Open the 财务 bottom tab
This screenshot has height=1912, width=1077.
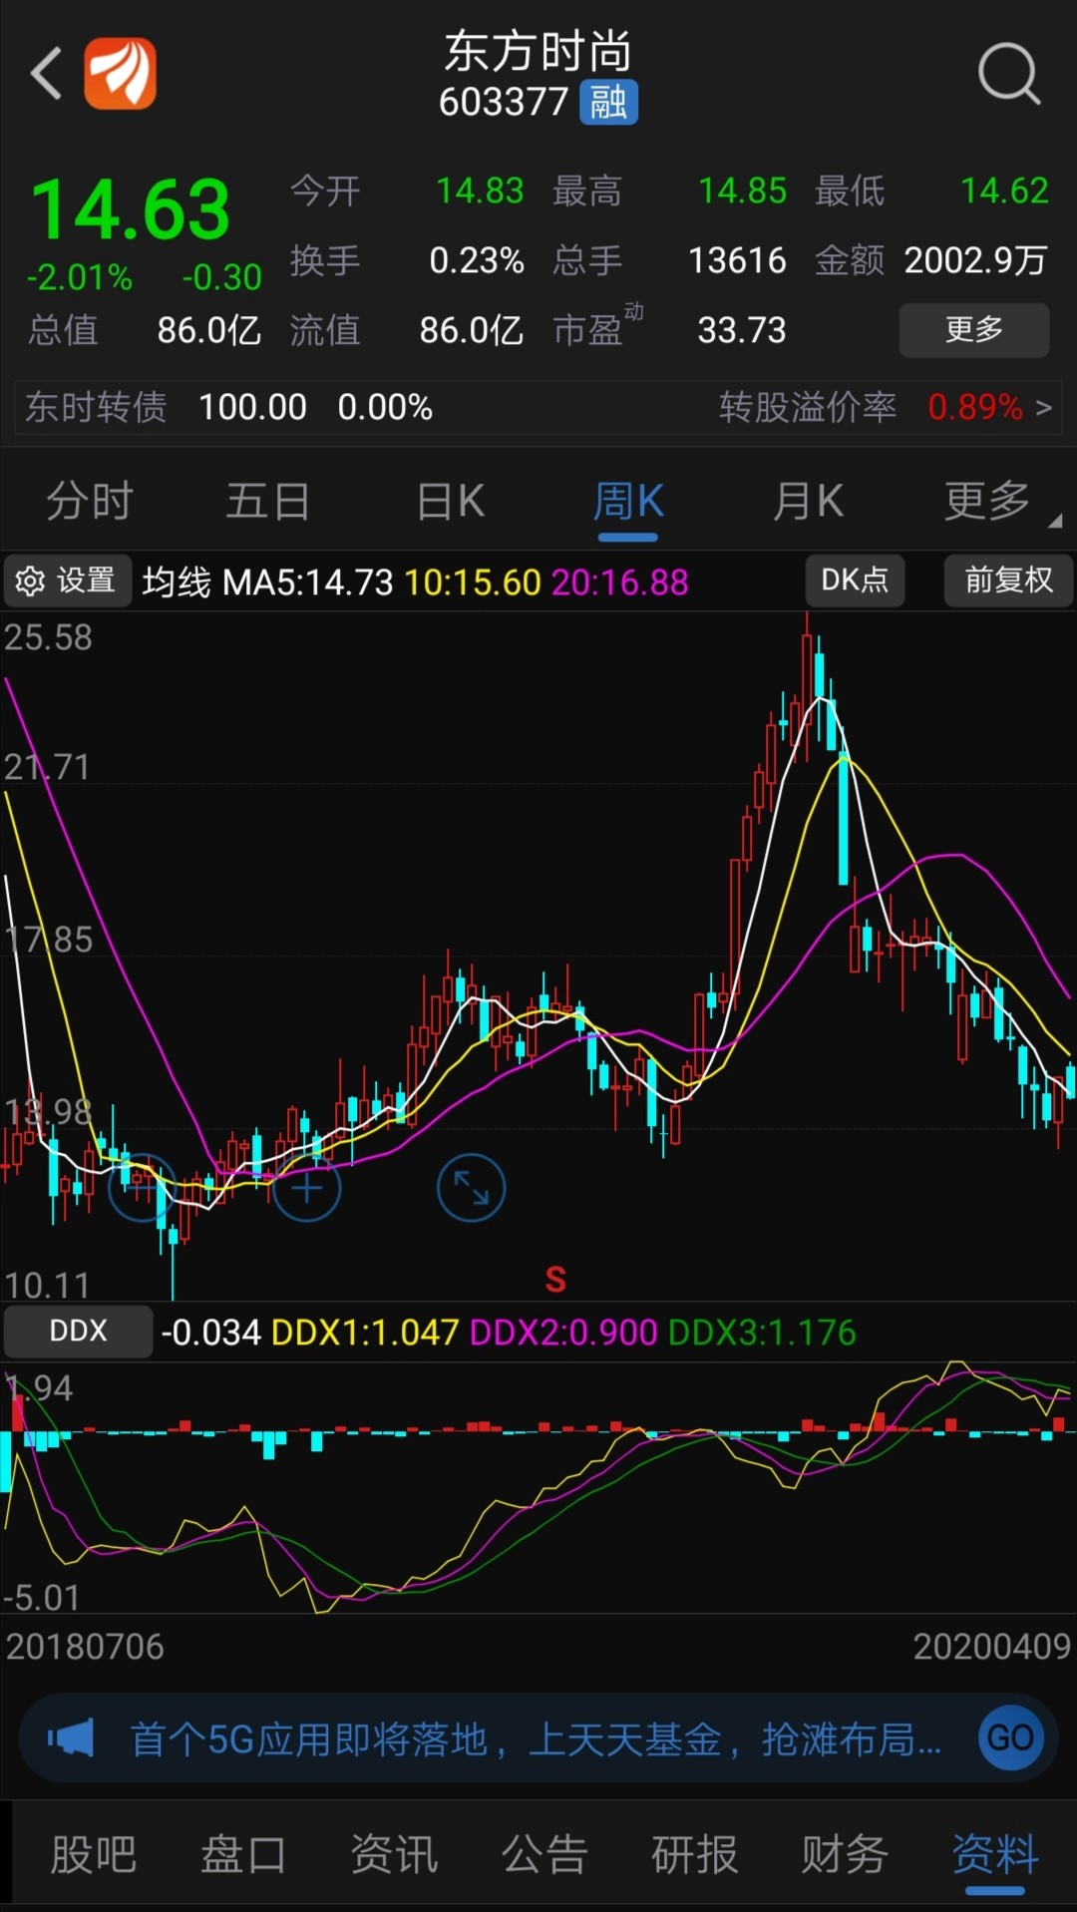click(845, 1855)
